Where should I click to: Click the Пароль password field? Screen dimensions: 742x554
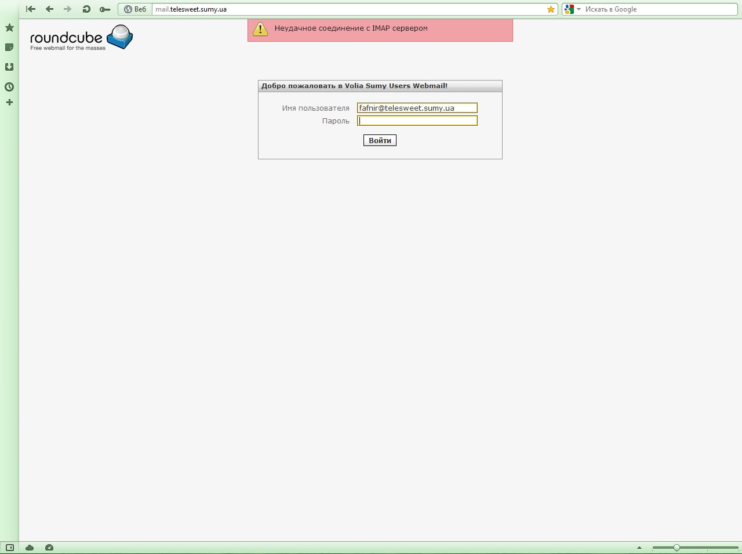coord(417,121)
